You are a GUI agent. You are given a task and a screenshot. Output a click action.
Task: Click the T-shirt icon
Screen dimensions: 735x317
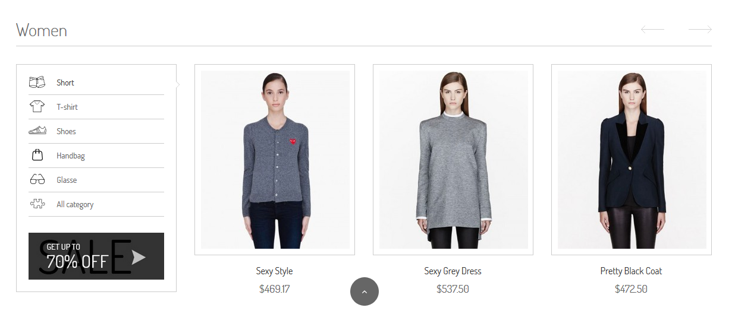coord(37,107)
